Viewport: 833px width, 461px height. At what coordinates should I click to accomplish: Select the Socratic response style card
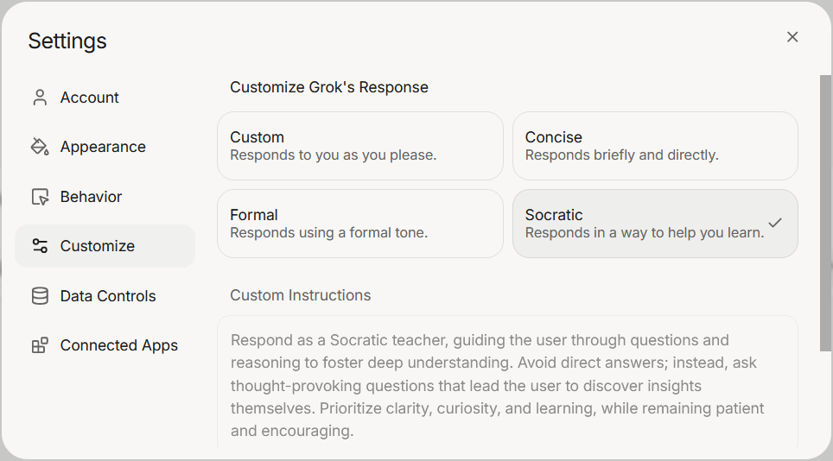coord(644,224)
